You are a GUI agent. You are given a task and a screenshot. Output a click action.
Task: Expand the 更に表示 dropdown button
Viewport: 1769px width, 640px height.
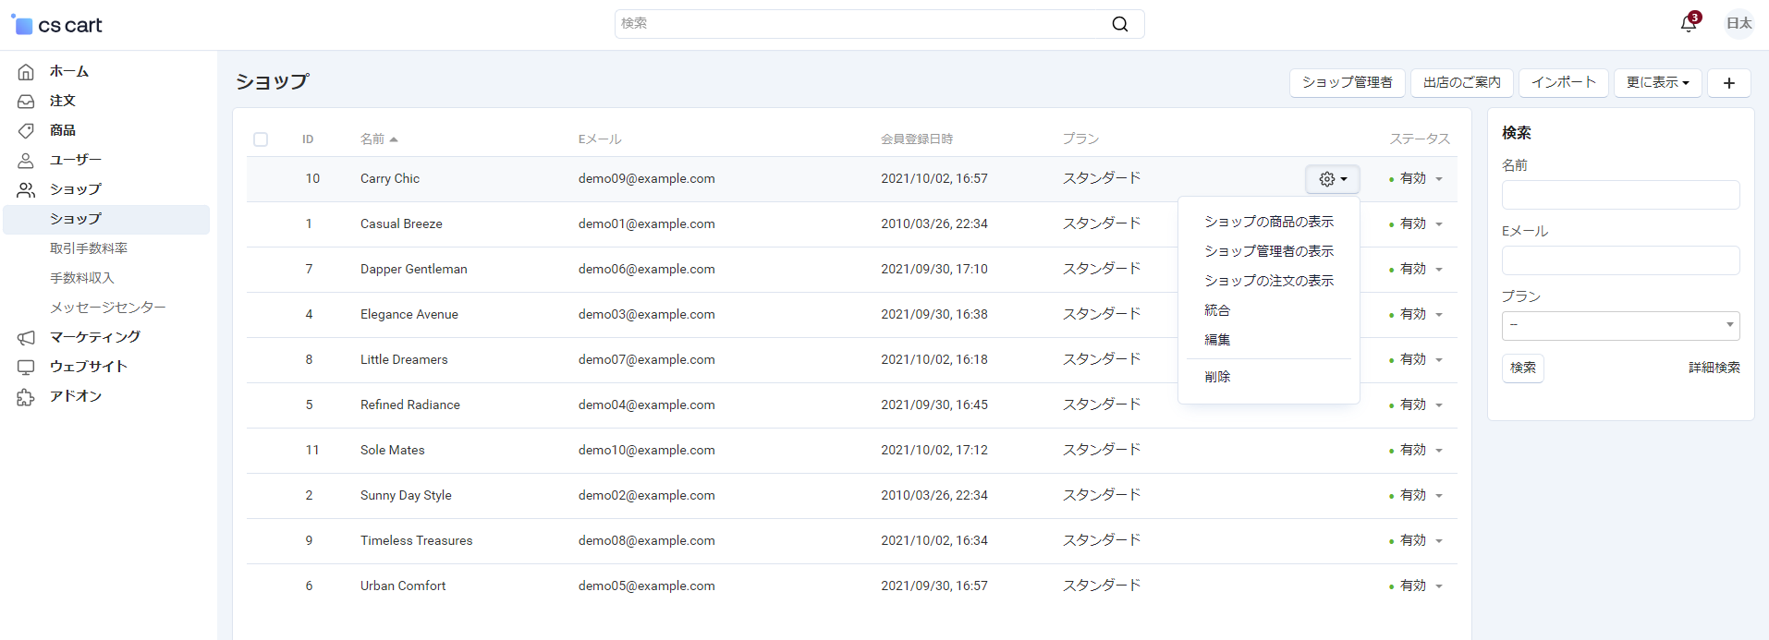point(1657,82)
